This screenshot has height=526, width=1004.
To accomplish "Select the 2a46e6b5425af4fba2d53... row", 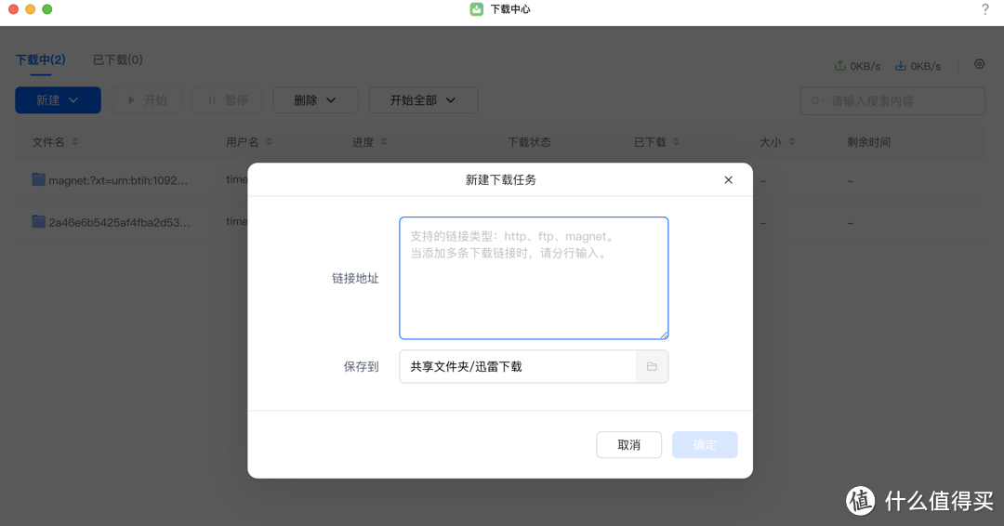I will 499,222.
